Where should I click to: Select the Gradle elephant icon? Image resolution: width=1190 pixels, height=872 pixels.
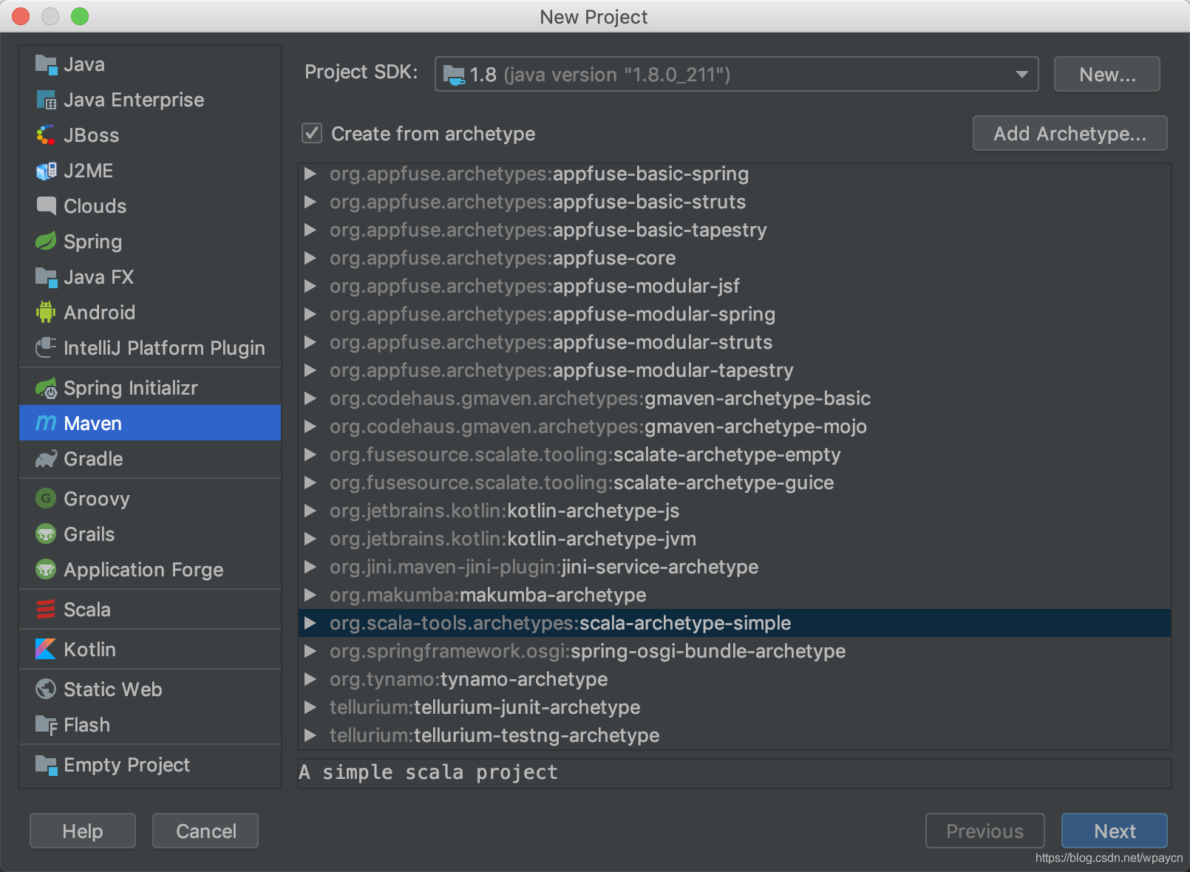pos(46,459)
